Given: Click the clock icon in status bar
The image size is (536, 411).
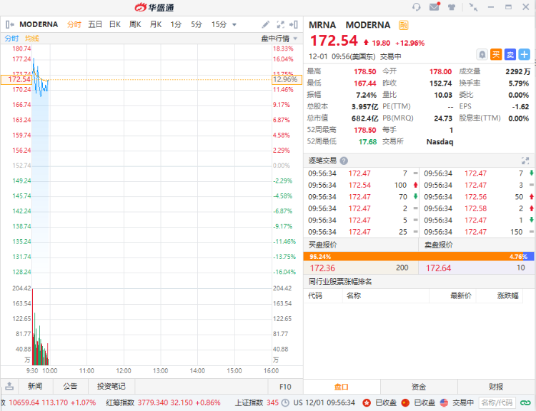Looking at the screenshot, I should (285, 403).
